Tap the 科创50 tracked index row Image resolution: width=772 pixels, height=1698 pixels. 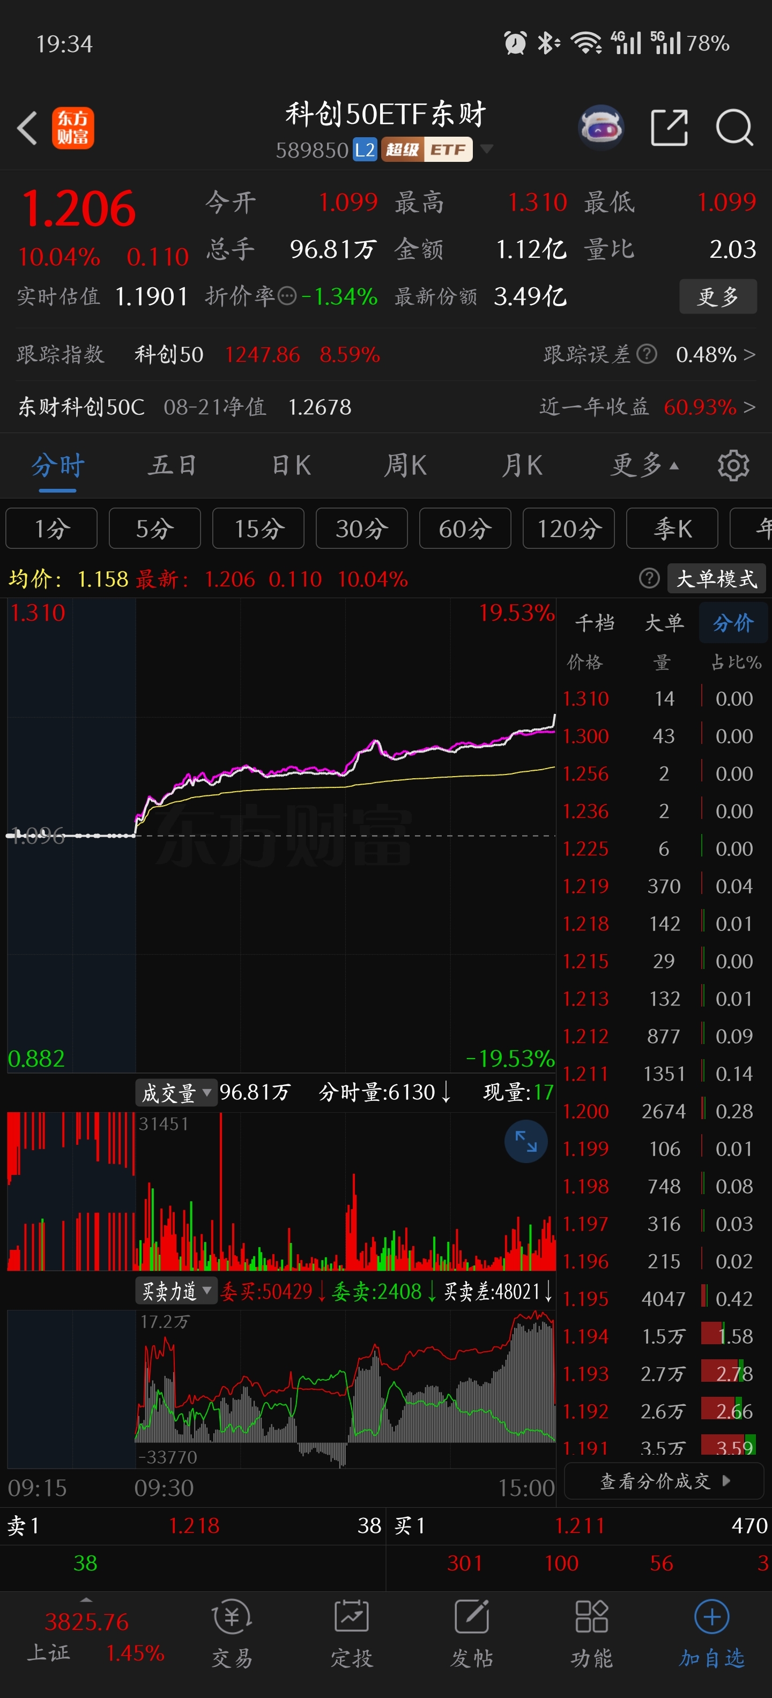click(x=198, y=355)
